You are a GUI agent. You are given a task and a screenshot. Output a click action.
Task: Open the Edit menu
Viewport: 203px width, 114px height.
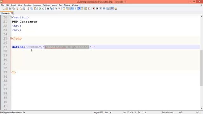[7, 5]
